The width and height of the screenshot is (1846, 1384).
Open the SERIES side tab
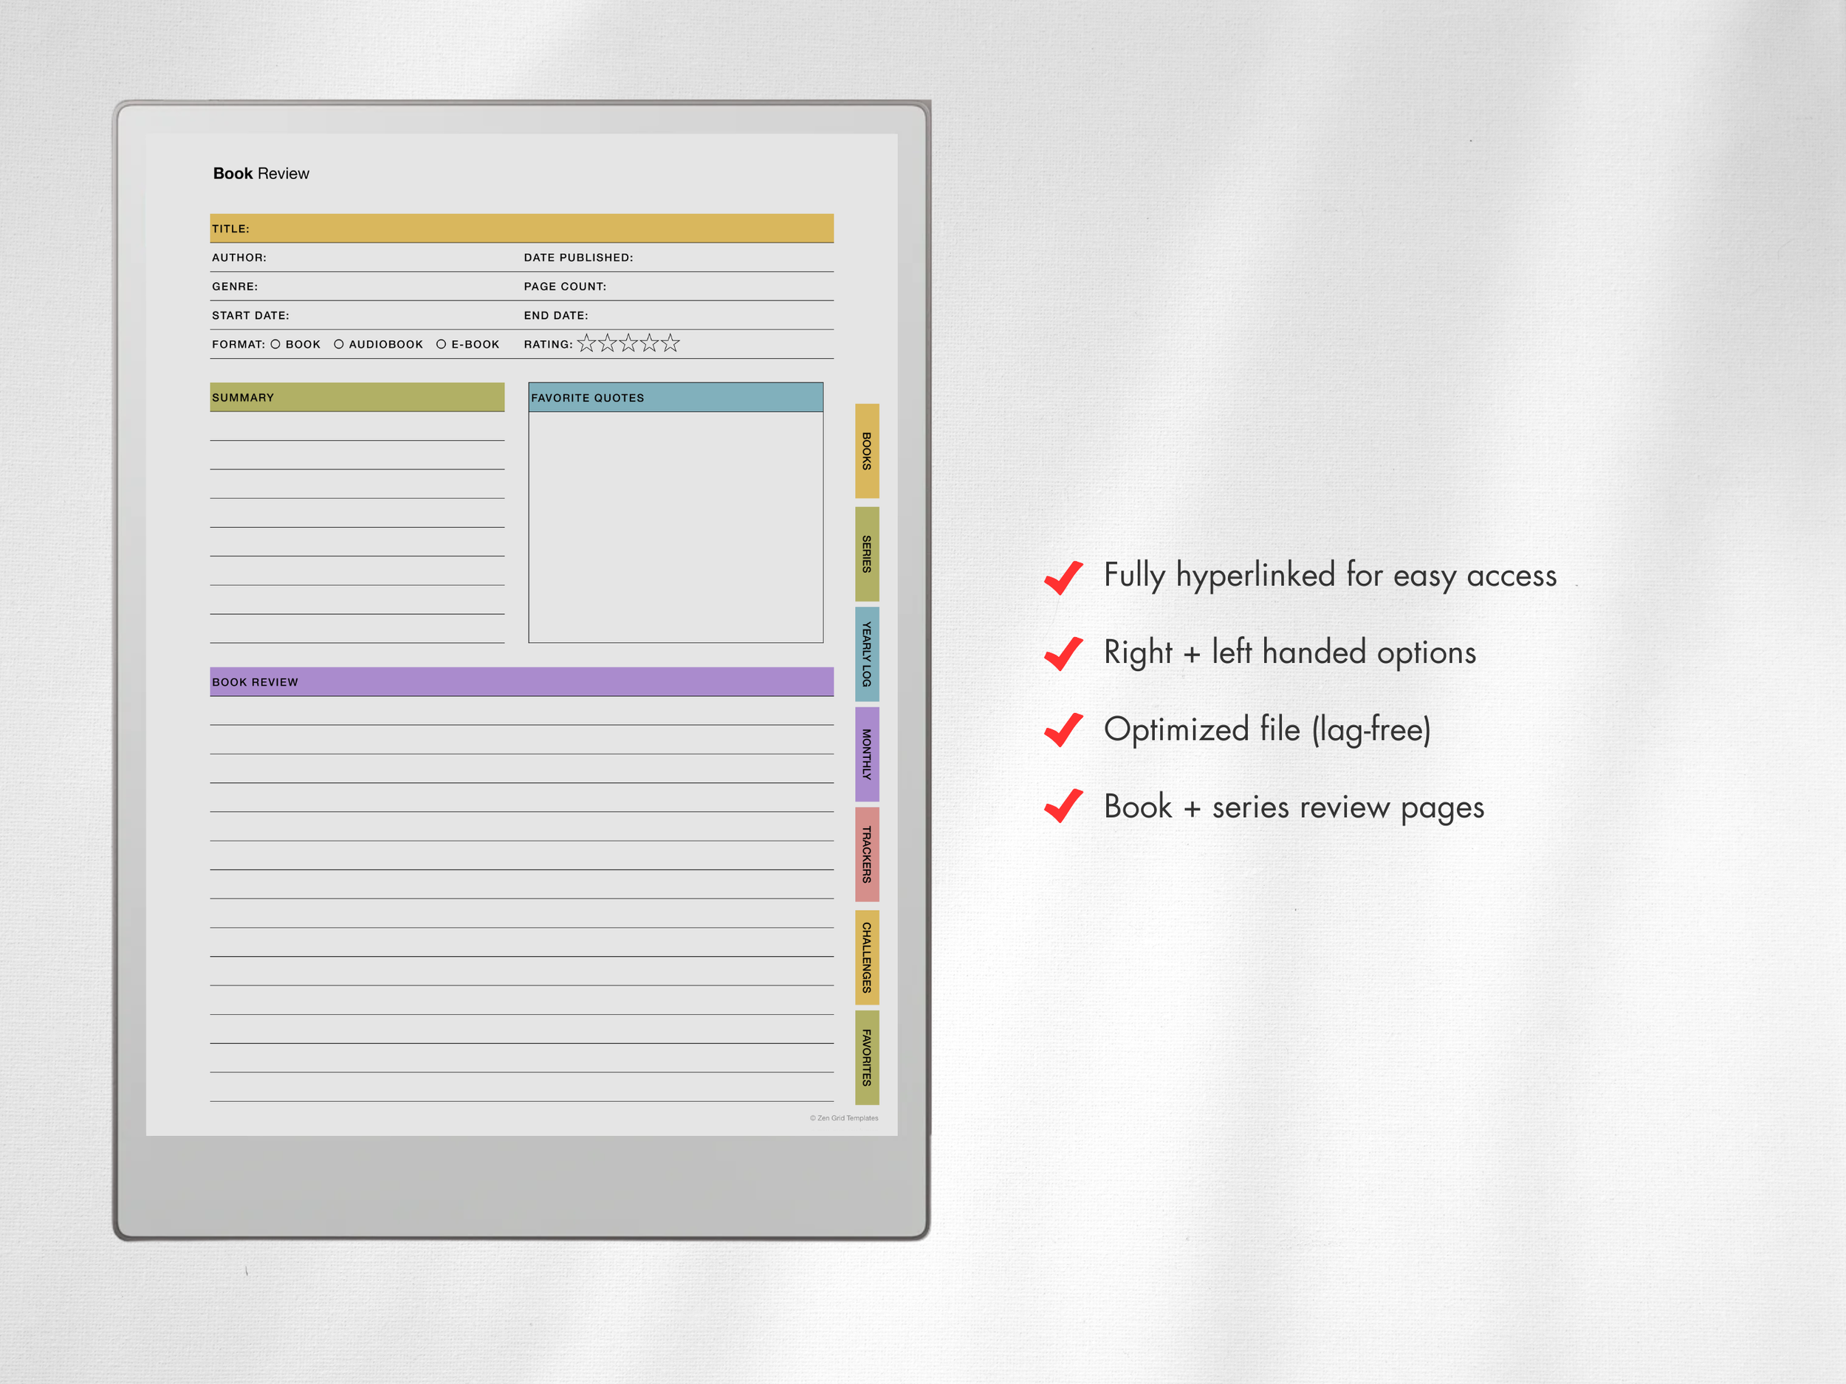pos(866,554)
